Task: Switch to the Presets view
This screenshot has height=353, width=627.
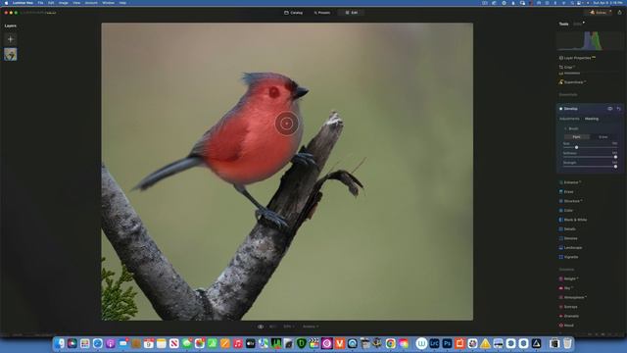Action: click(x=322, y=13)
